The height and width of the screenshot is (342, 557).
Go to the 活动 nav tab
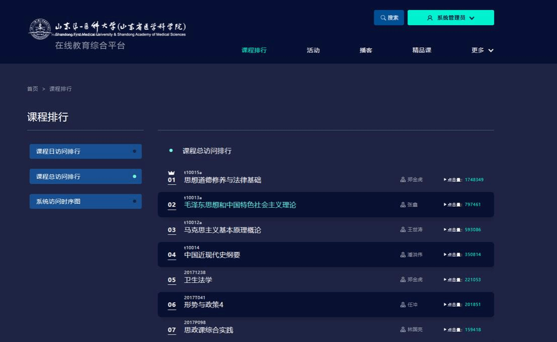point(313,50)
